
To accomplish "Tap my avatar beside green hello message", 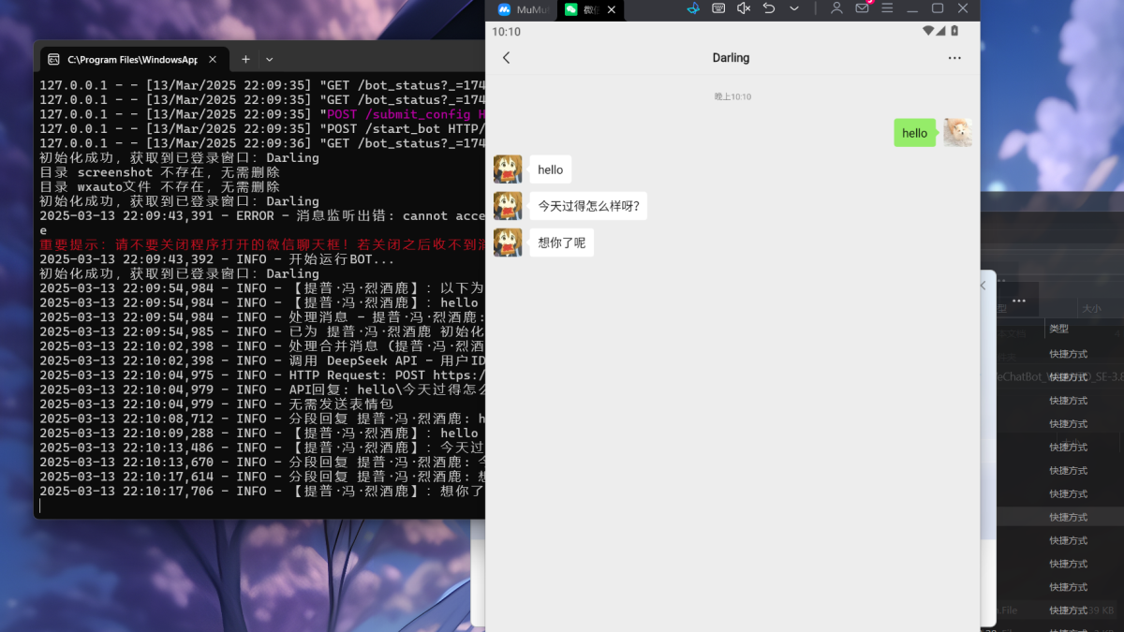I will (957, 133).
